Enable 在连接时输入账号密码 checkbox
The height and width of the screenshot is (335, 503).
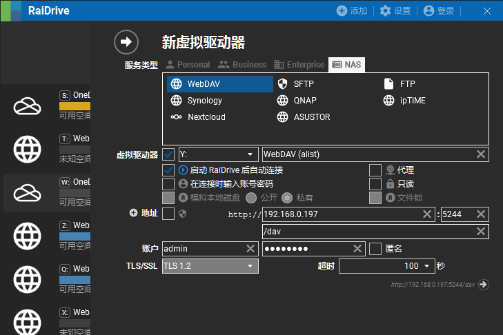click(168, 184)
